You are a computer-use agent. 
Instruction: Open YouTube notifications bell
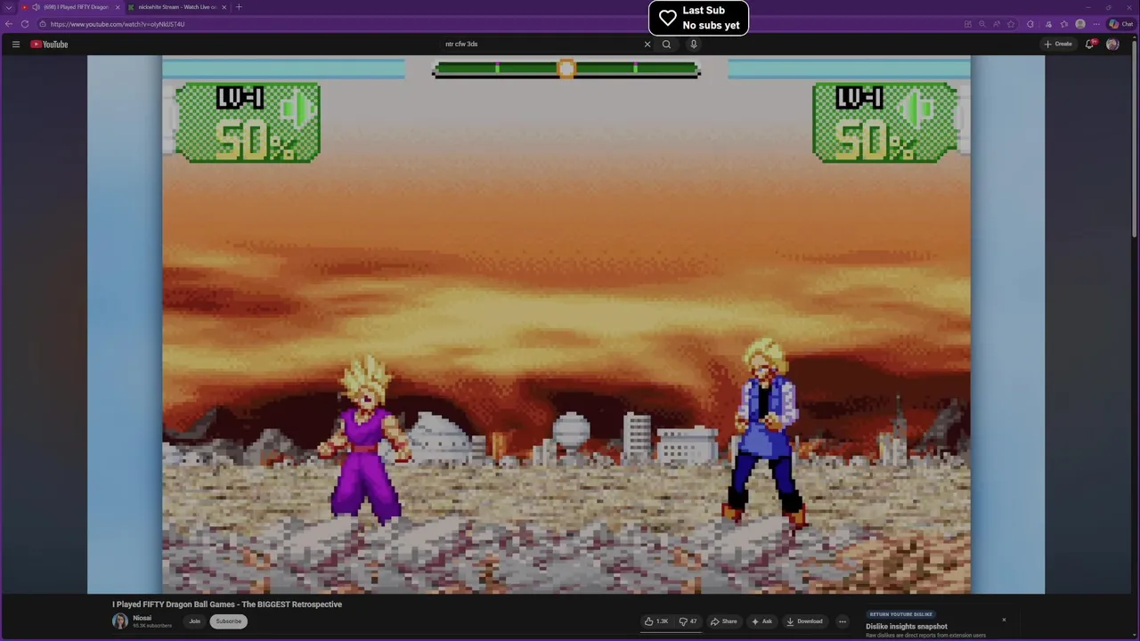click(x=1089, y=44)
